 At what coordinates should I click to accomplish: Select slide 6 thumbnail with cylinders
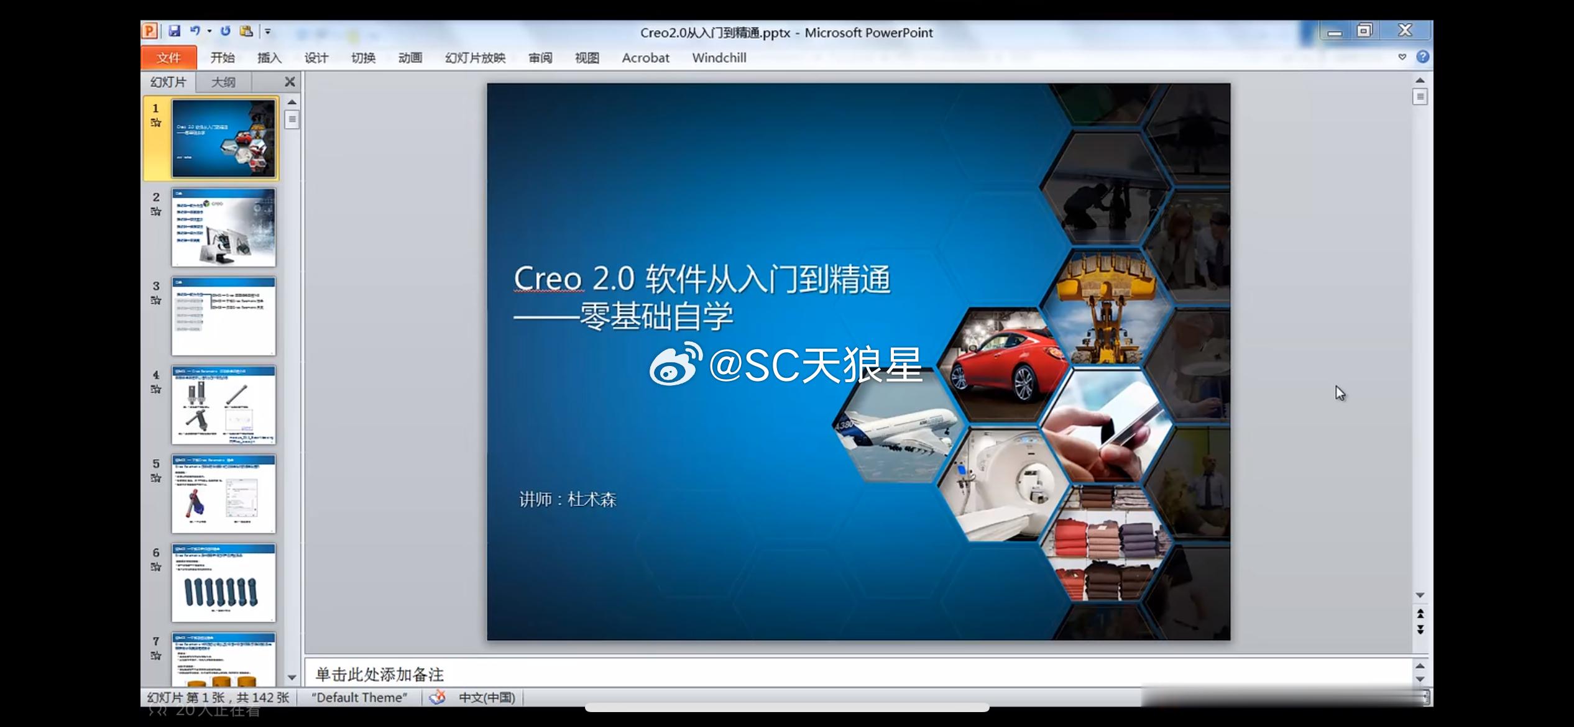(223, 583)
